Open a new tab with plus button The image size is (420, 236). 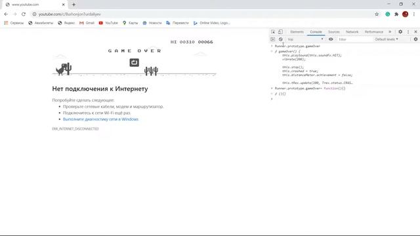tap(73, 5)
